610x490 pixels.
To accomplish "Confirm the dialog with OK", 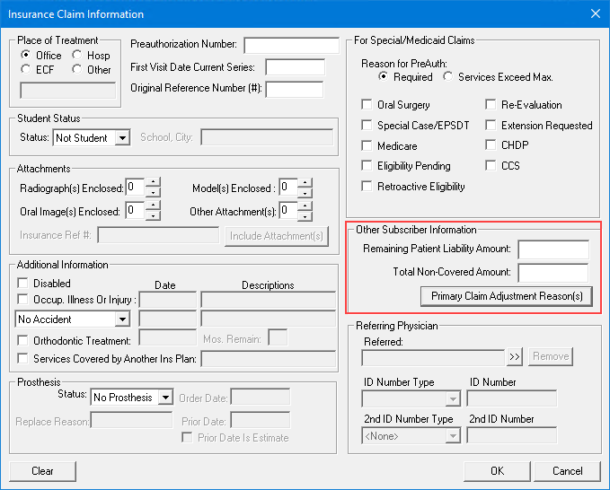I will [x=497, y=471].
